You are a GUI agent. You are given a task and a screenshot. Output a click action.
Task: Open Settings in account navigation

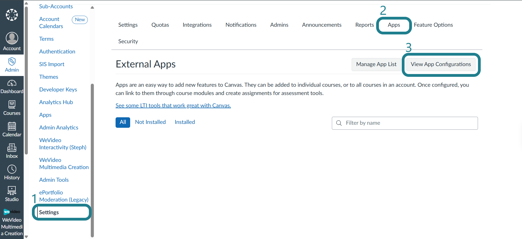click(x=49, y=212)
